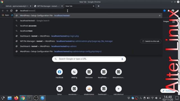Open the Facebook shortcut
The height and width of the screenshot is (101, 180).
[59, 74]
